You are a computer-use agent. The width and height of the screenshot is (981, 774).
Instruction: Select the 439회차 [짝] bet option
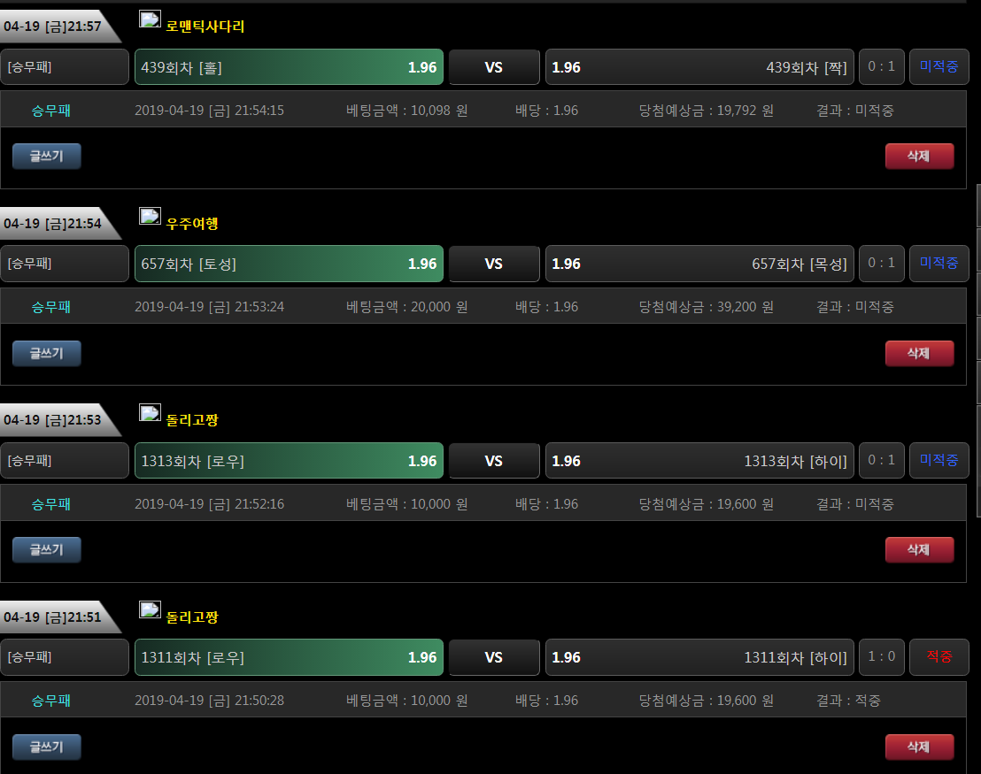tap(699, 67)
